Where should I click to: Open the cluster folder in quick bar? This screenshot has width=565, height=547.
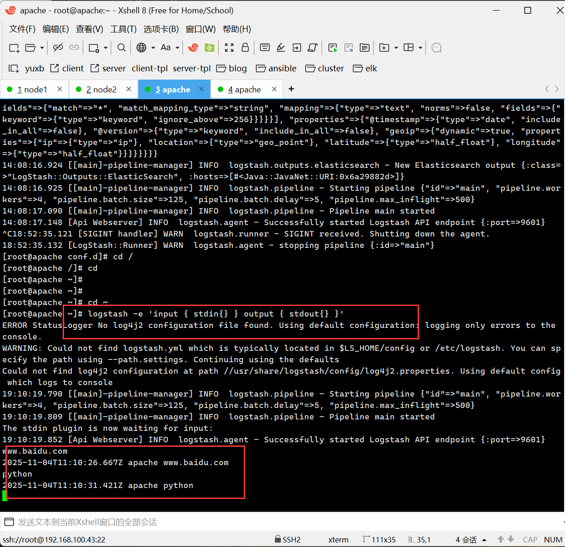tap(325, 69)
